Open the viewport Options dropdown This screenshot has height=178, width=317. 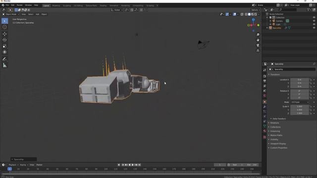click(256, 10)
